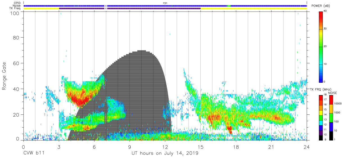The width and height of the screenshot is (345, 159).
Task: Click the 'POWER (dB)' colorbar title
Action: click(x=321, y=6)
